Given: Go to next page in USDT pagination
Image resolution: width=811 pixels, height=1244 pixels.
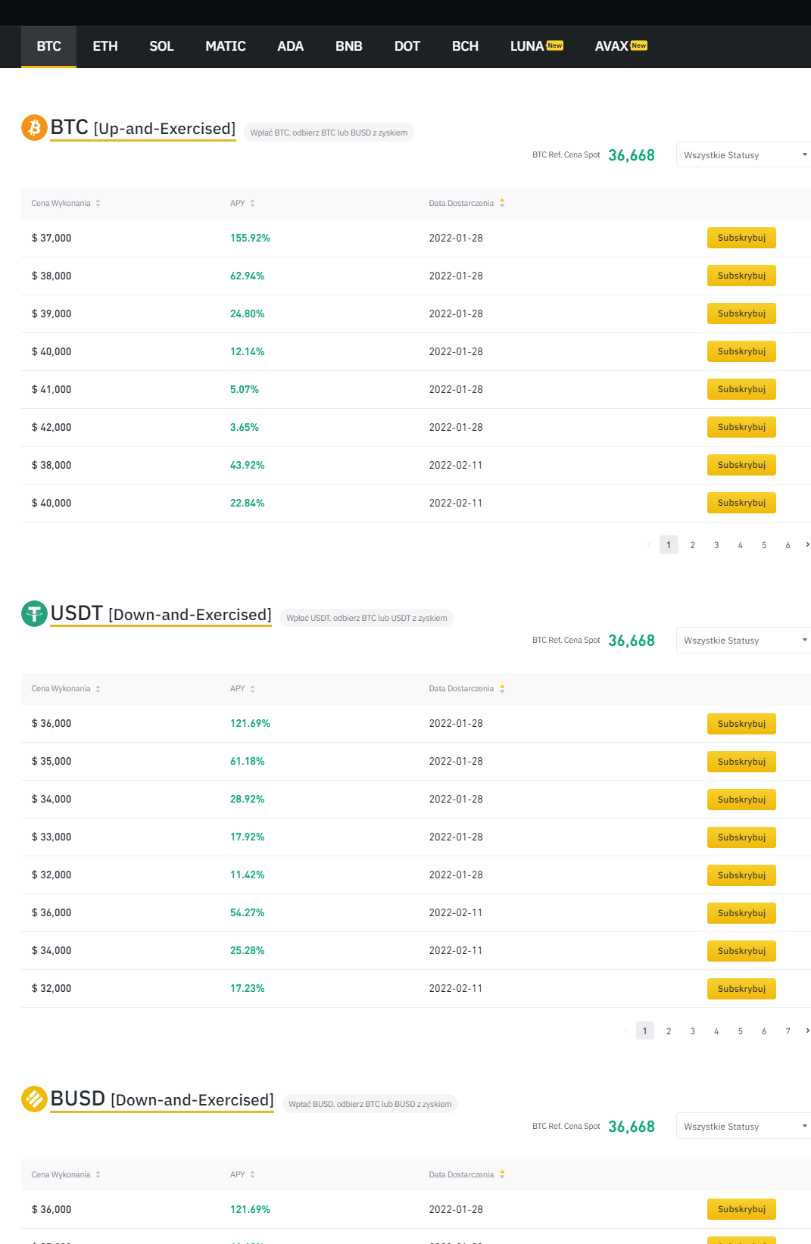Looking at the screenshot, I should 807,1030.
